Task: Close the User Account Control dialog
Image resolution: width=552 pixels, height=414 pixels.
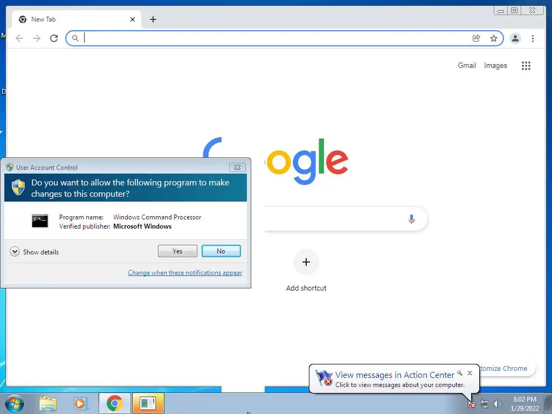Action: (x=237, y=168)
